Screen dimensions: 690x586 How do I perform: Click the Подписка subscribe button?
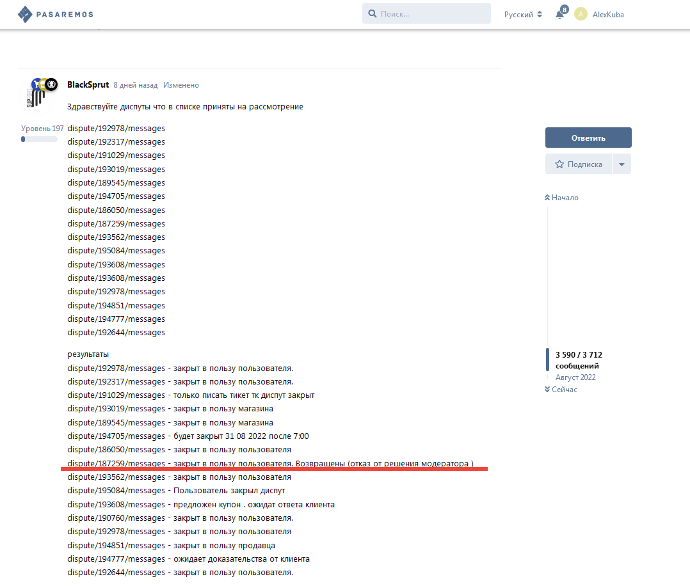(578, 164)
